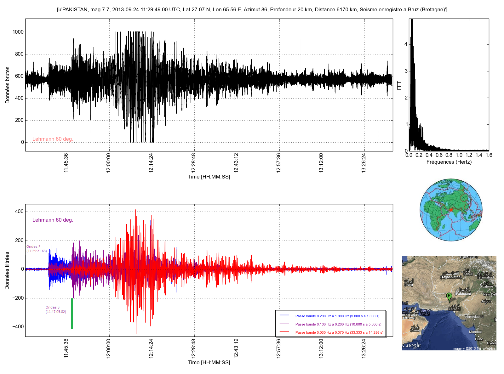Screen dimensions: 504x374
Task: Click the Kabul city label on the map
Action: [x=468, y=274]
